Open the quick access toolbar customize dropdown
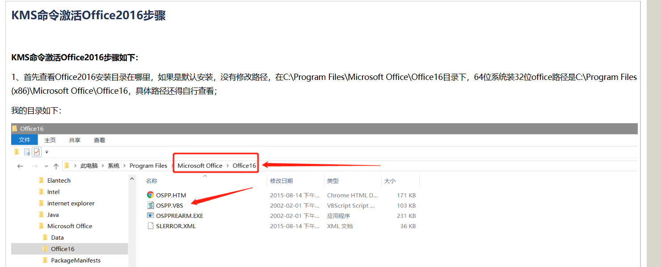661x267 pixels. tap(46, 152)
